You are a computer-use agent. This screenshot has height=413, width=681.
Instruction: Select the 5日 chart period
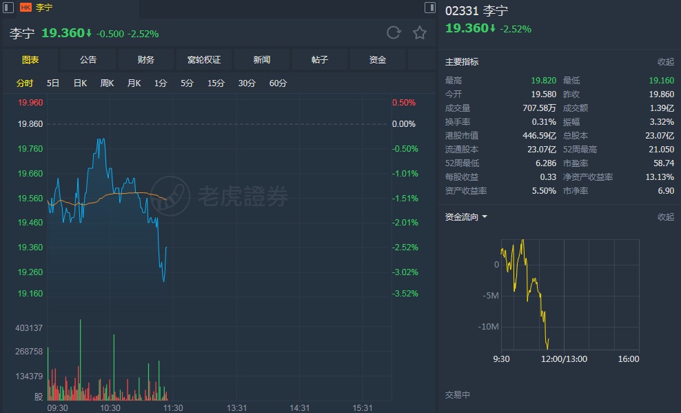click(53, 83)
